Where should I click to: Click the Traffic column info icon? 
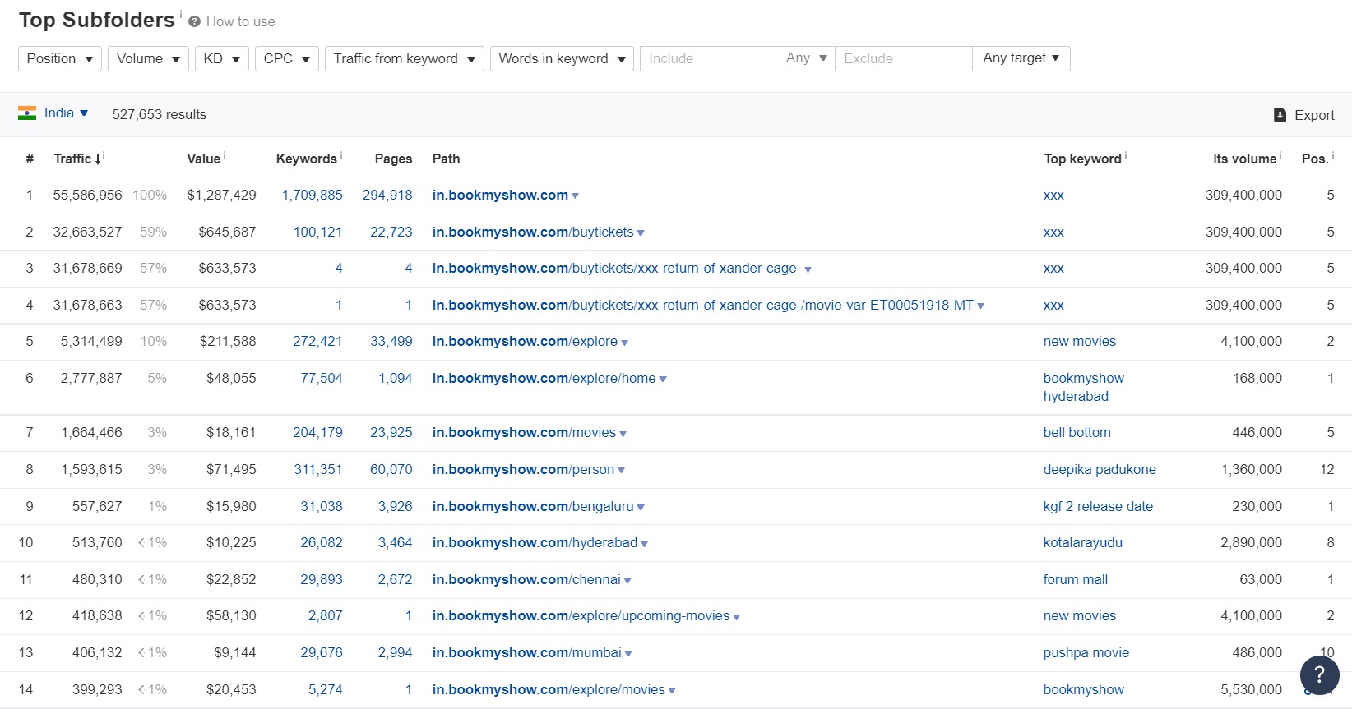[104, 155]
